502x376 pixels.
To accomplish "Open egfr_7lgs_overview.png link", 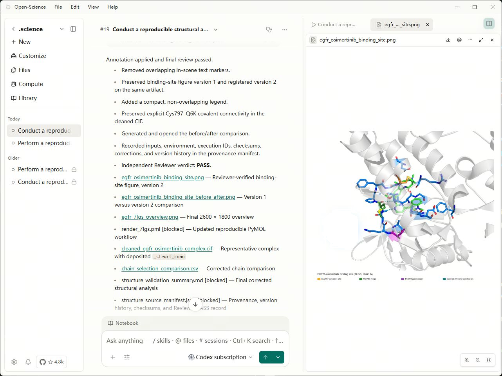I will [150, 217].
